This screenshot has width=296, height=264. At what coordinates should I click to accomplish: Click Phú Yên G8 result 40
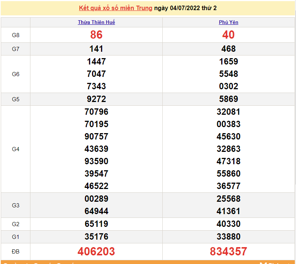228,35
